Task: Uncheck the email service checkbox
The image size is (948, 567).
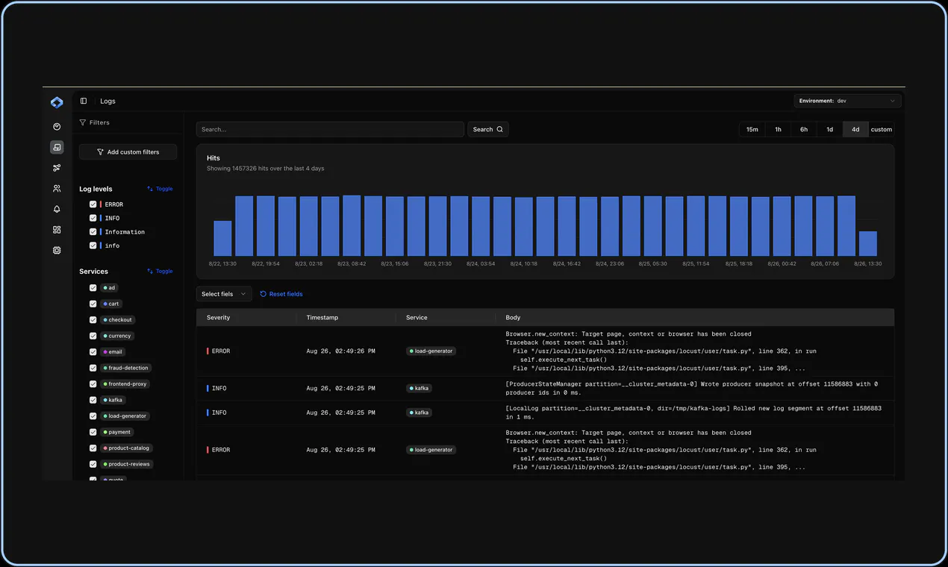Action: pyautogui.click(x=93, y=352)
